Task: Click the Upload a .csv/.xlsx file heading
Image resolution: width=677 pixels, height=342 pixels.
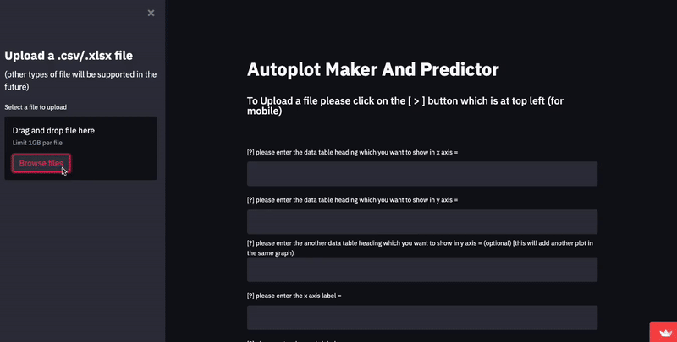Action: click(69, 56)
